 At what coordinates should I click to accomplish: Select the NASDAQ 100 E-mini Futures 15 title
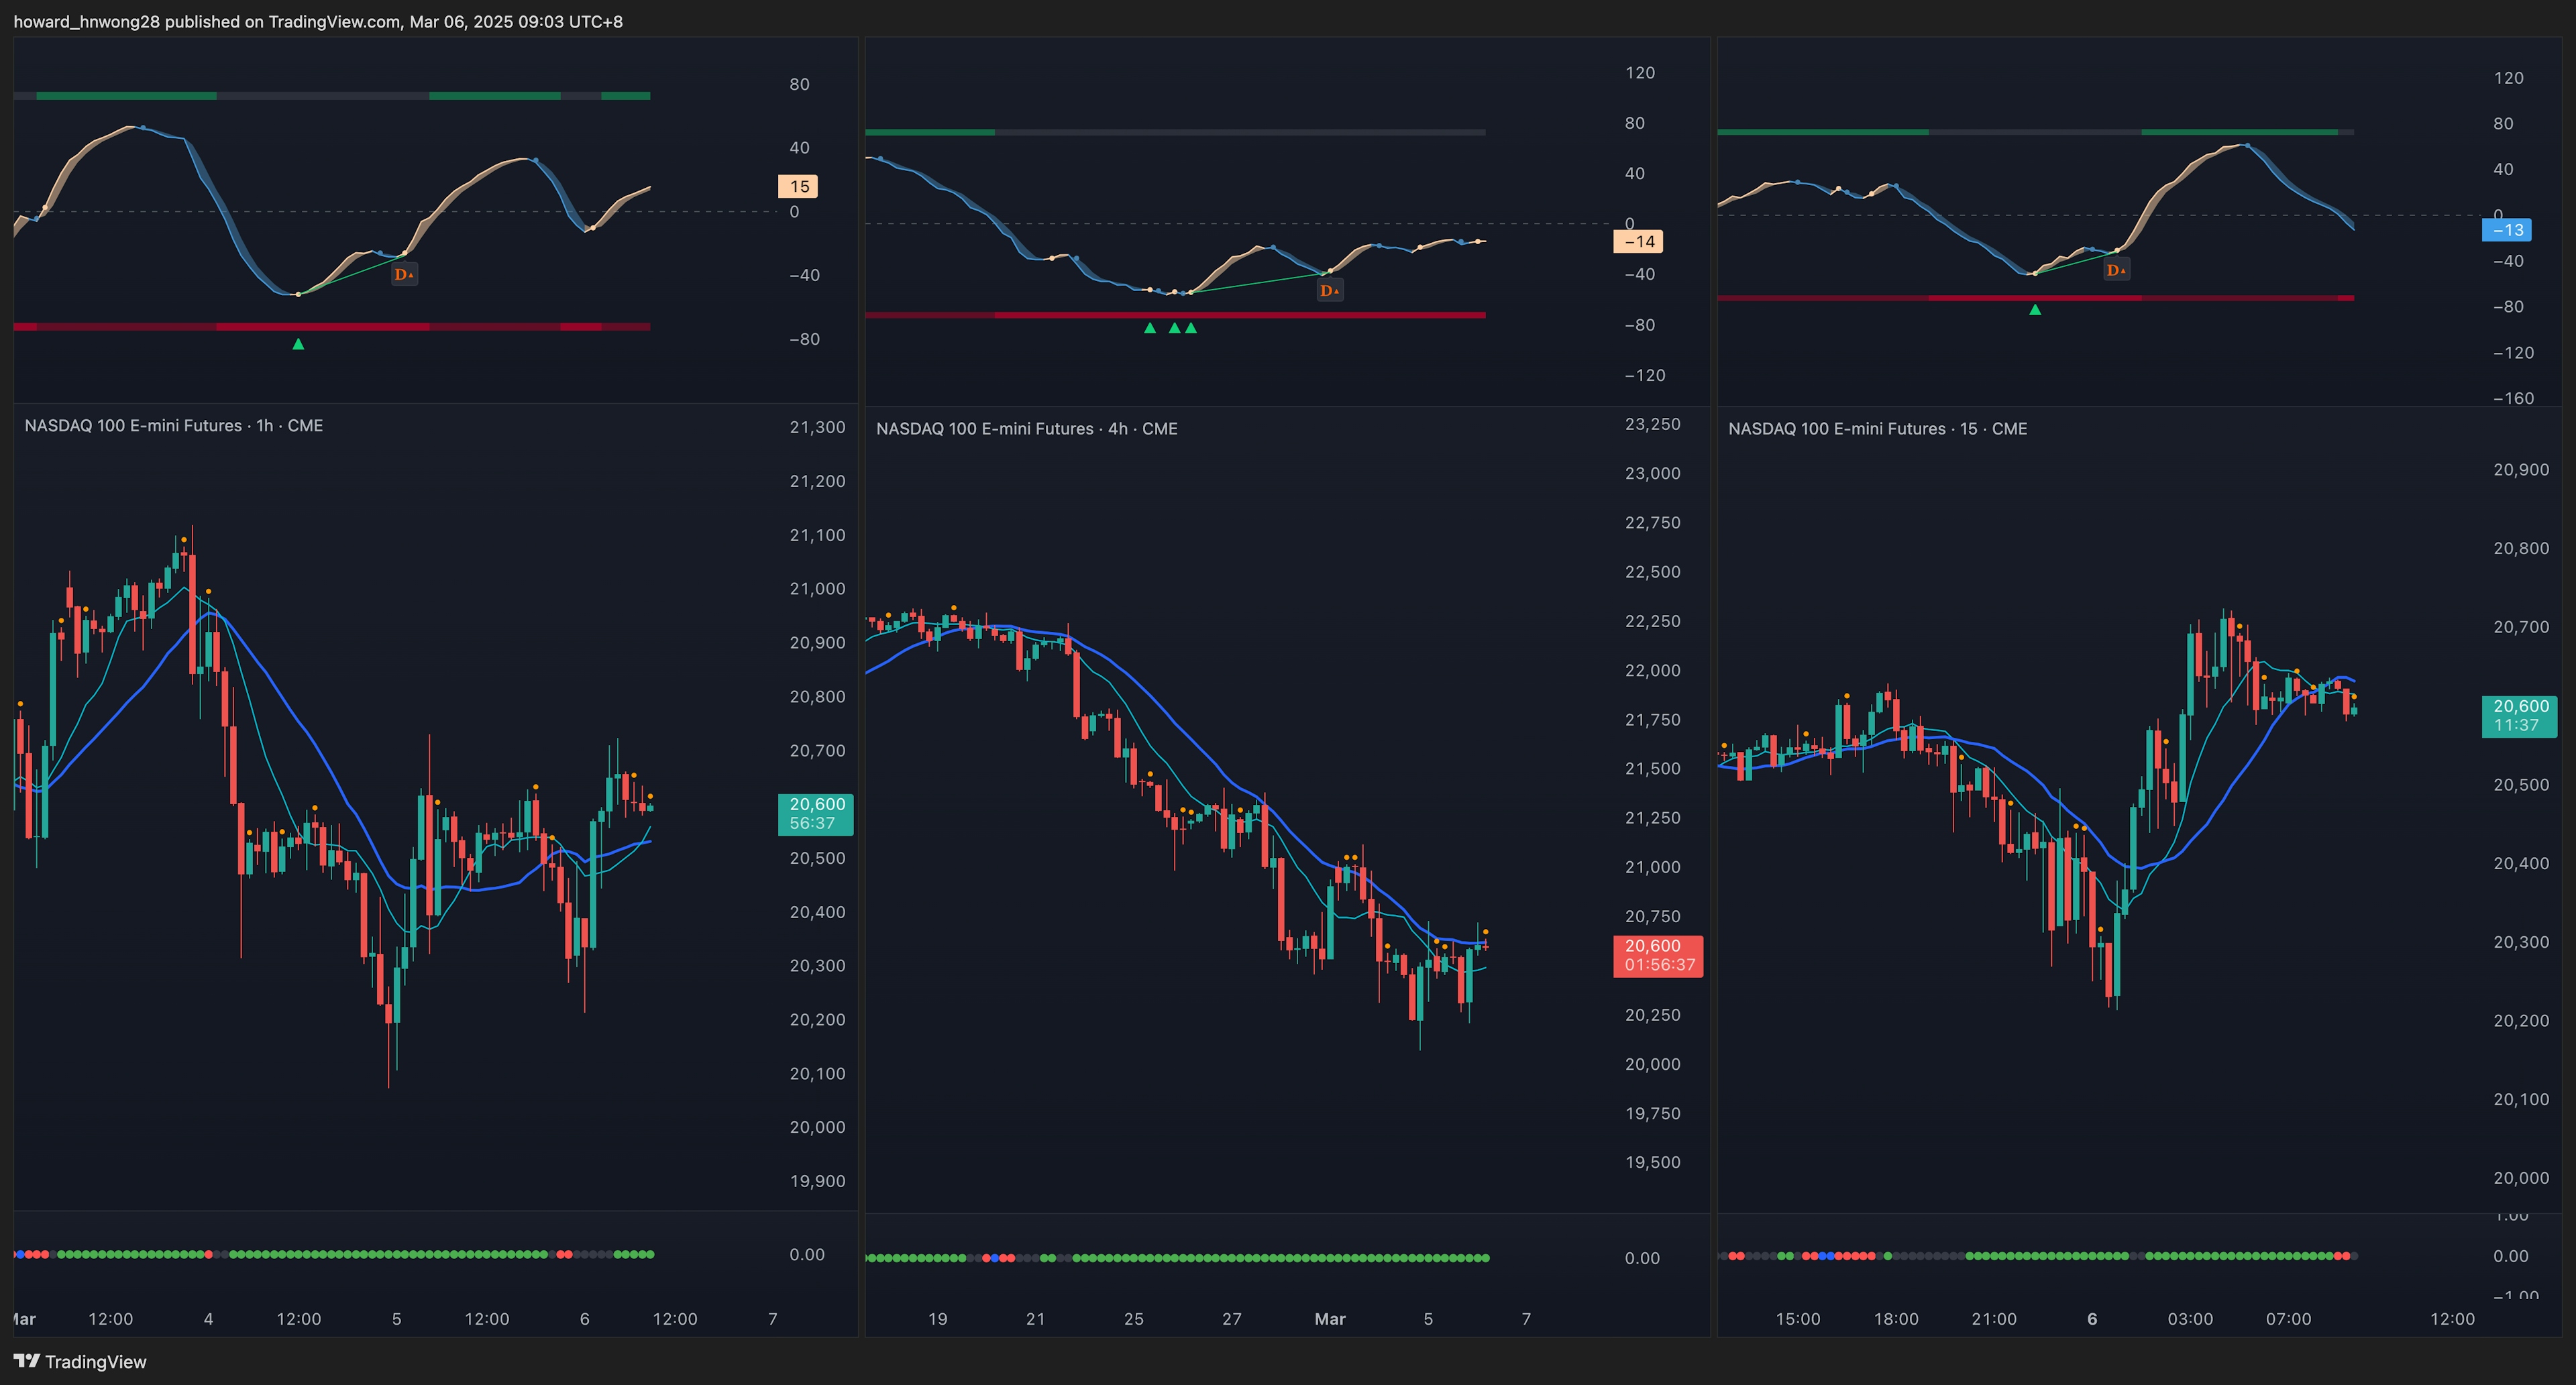[x=1878, y=428]
